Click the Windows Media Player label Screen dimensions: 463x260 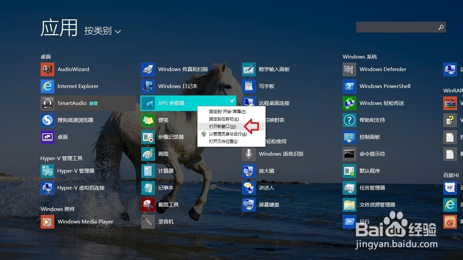pyautogui.click(x=85, y=222)
